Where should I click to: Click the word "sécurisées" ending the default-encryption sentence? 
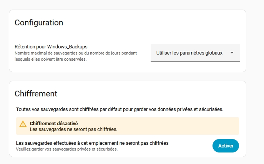tap(211, 109)
